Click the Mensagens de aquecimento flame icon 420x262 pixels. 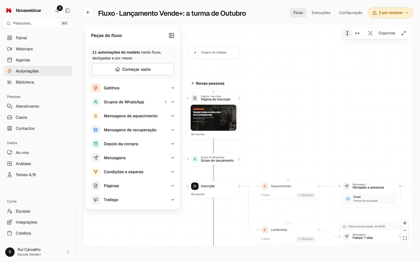96,116
